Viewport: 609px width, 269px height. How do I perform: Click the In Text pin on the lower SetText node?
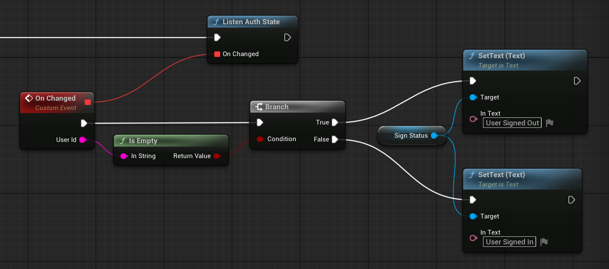pos(473,238)
